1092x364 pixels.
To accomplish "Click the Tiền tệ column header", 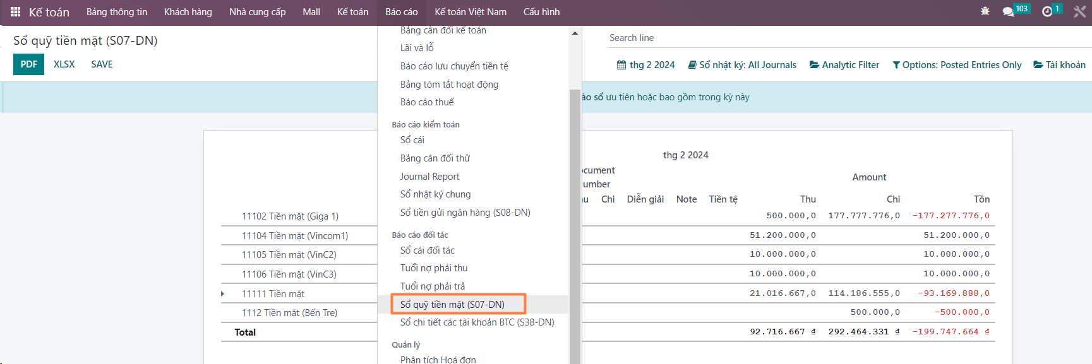I will click(x=723, y=199).
